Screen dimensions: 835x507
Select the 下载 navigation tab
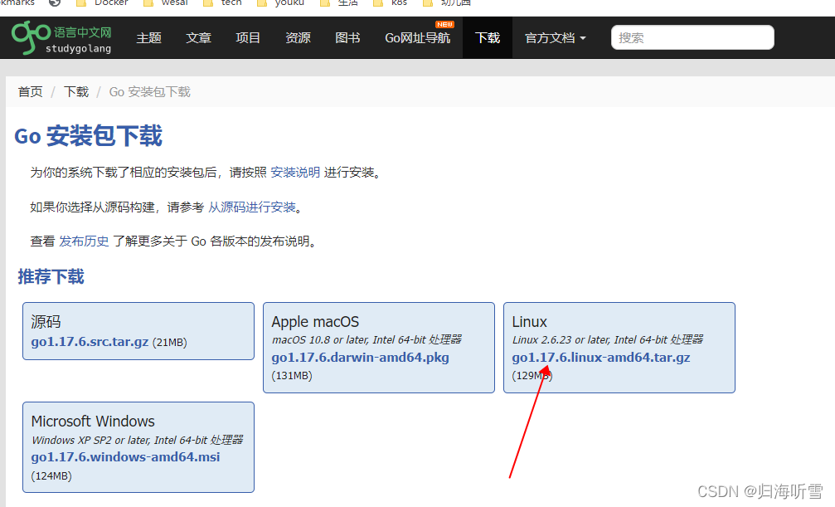pyautogui.click(x=488, y=38)
